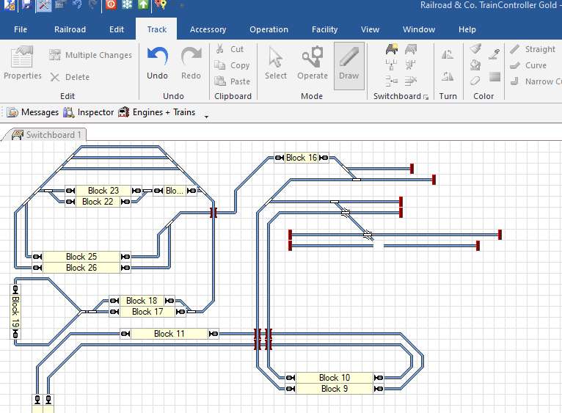Pick the eyedropper color tool
This screenshot has height=413, width=562.
[x=495, y=50]
